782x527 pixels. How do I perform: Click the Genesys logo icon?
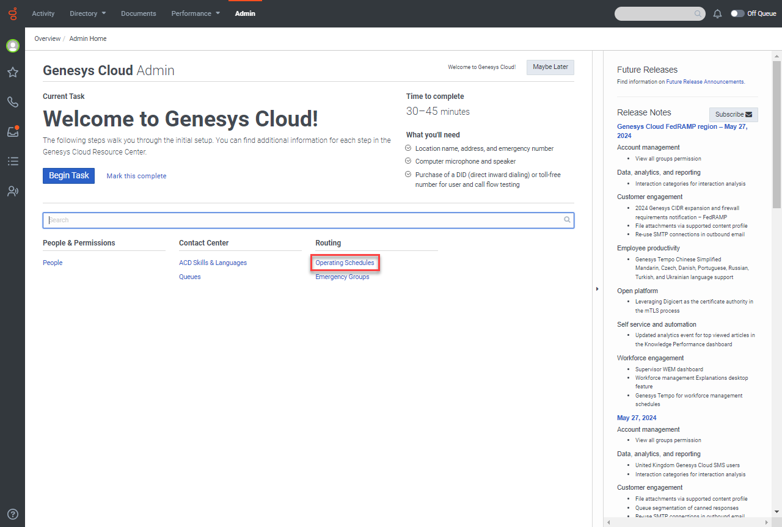(x=12, y=13)
